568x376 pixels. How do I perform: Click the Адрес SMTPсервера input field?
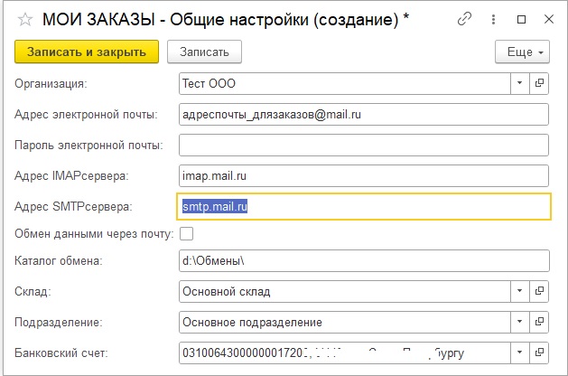(x=363, y=206)
